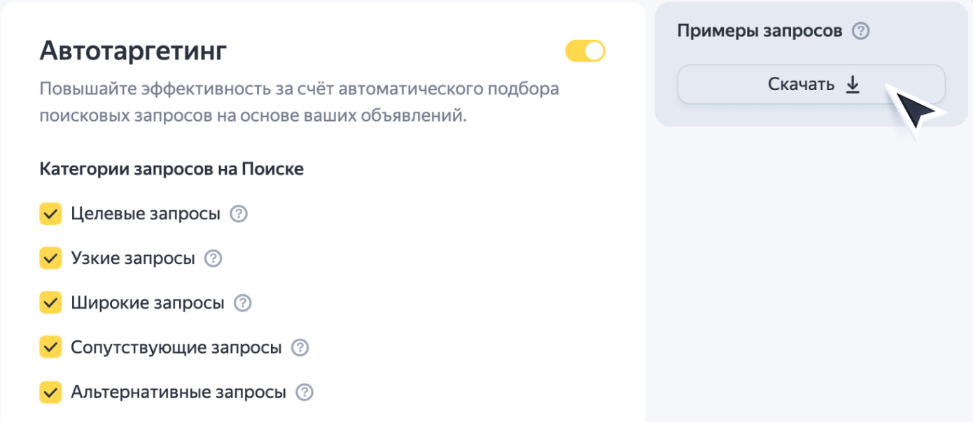
Task: Show help for Примеры запросов
Action: [861, 31]
